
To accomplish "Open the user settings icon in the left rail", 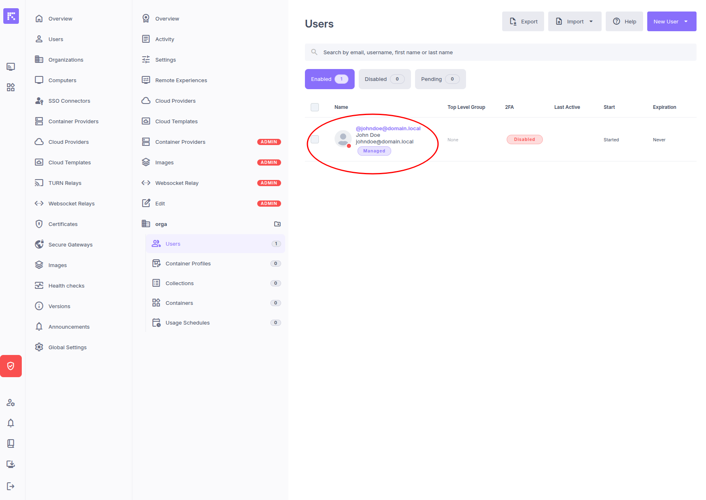I will tap(11, 403).
